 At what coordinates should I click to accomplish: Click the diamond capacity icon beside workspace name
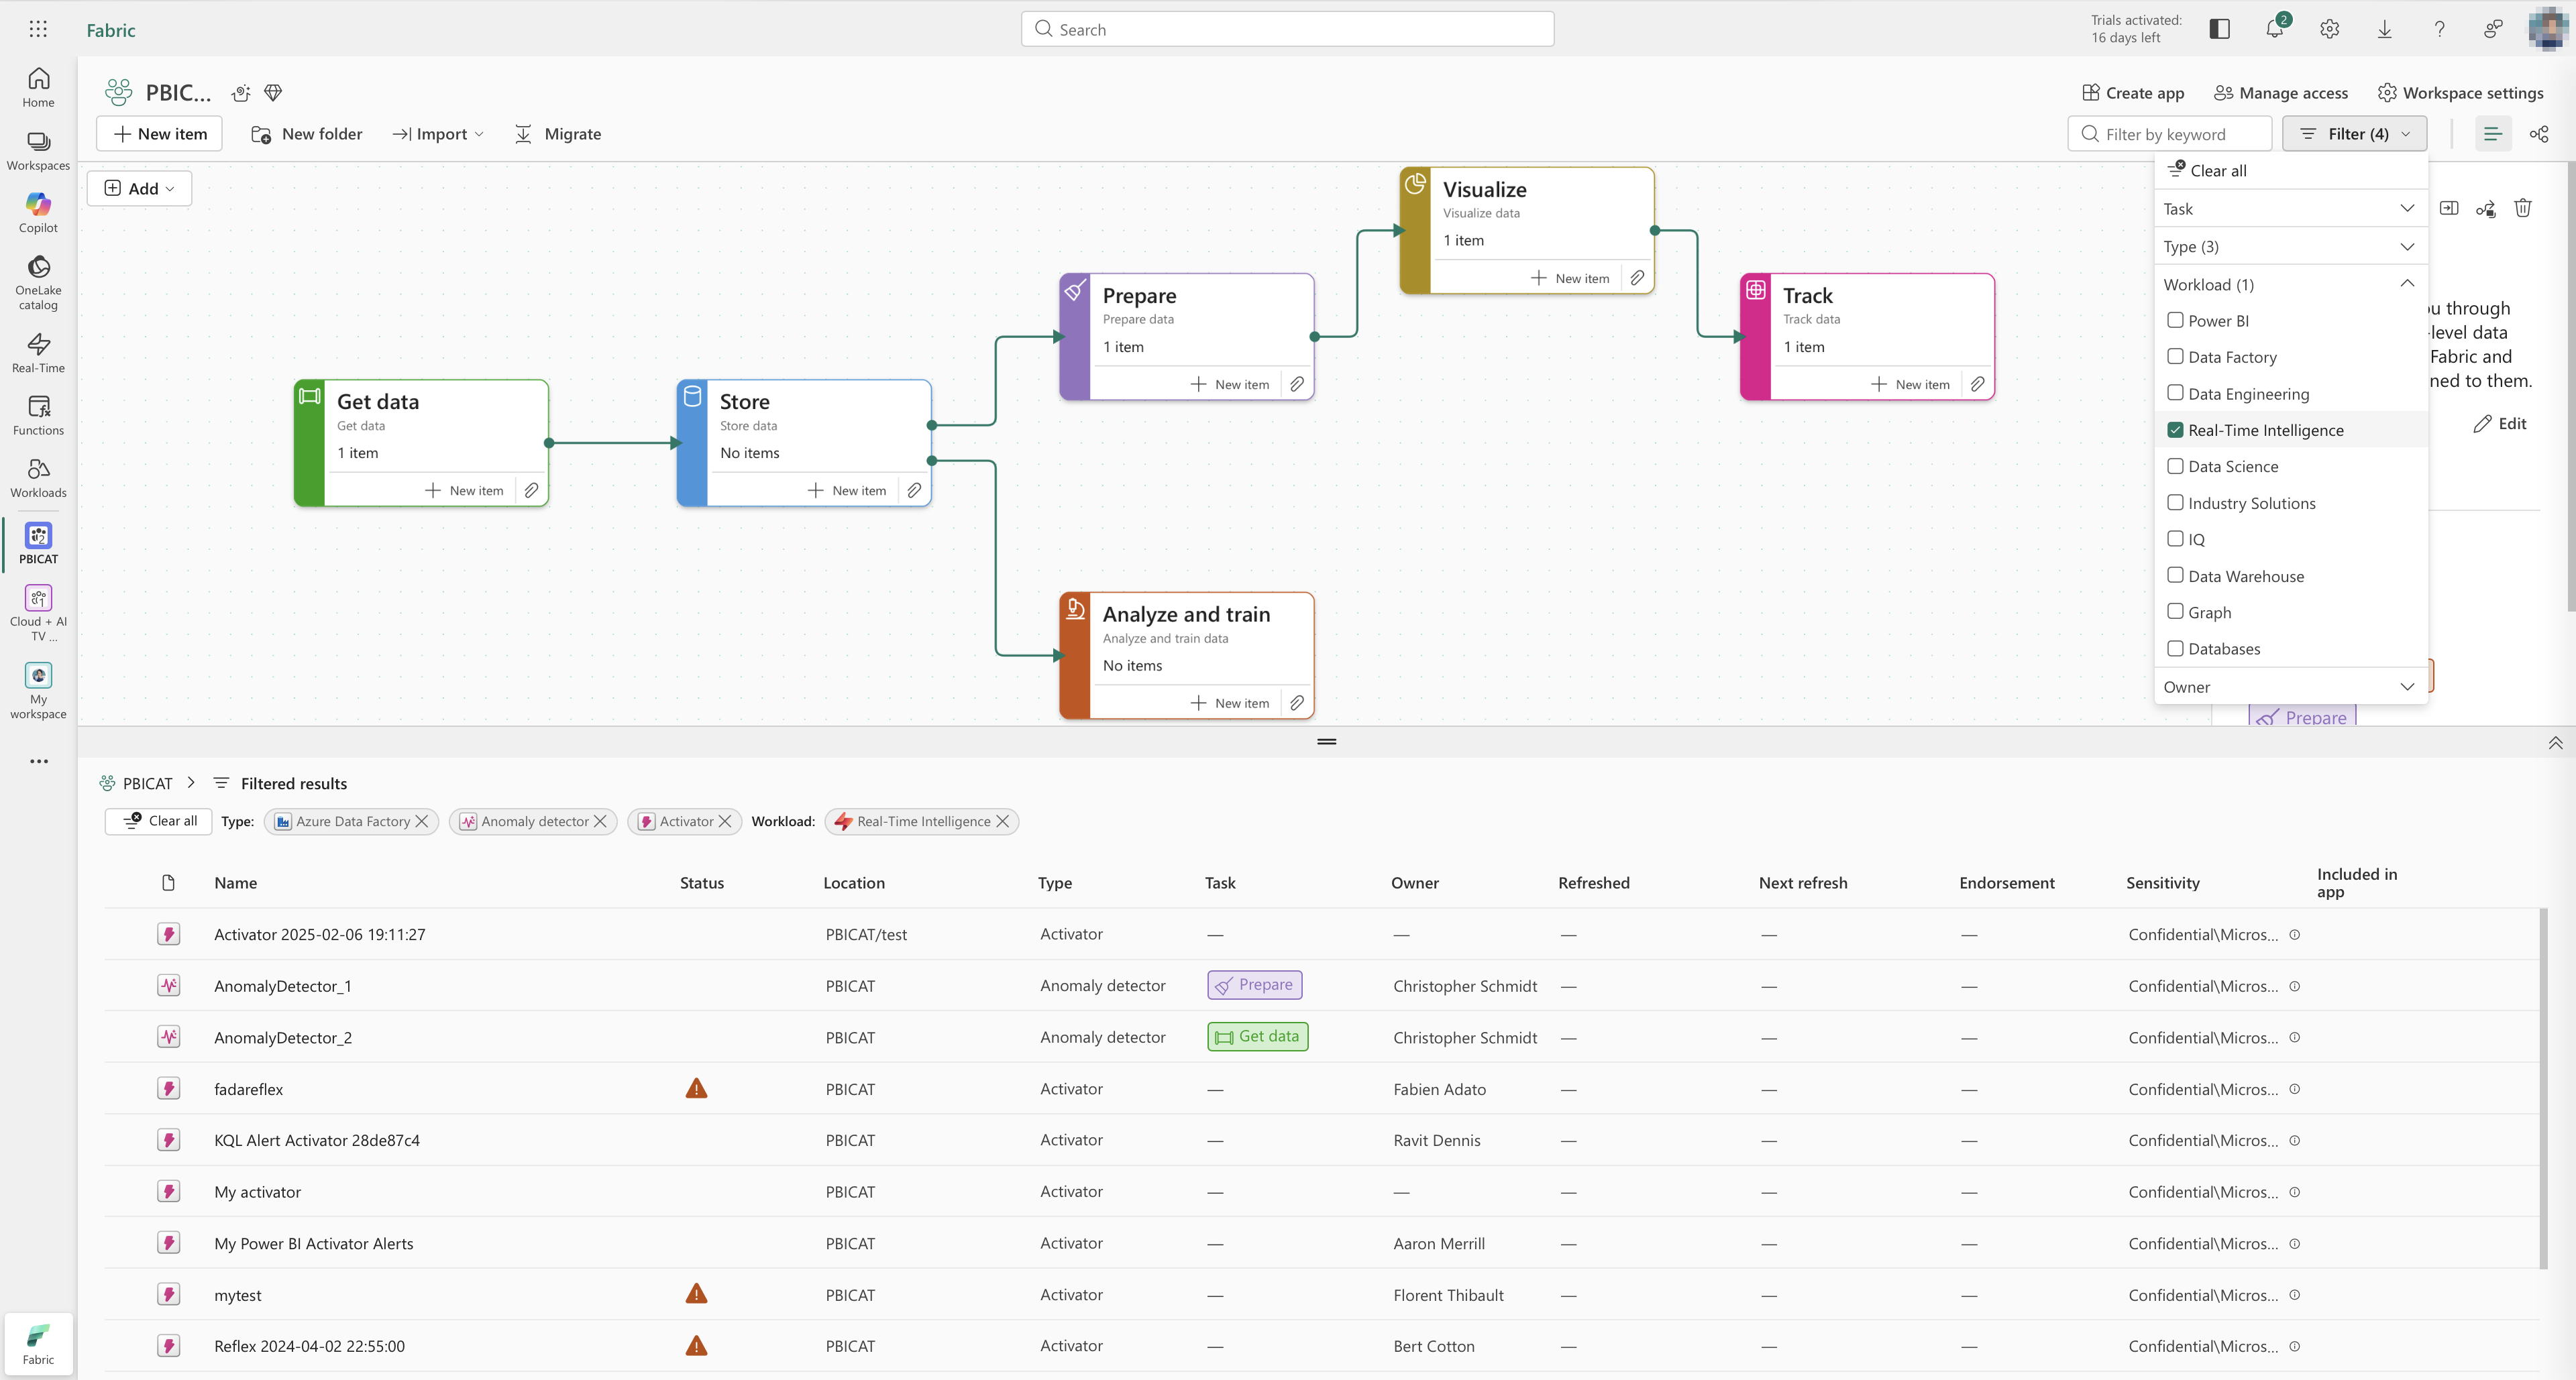coord(273,93)
